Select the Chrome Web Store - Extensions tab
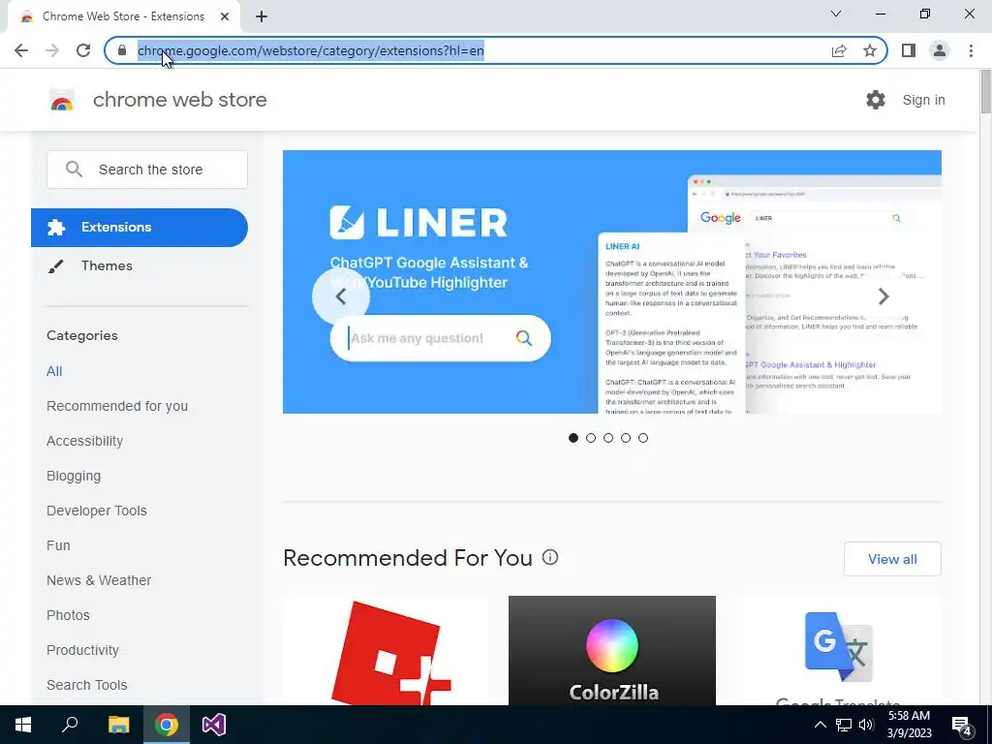The height and width of the screenshot is (744, 992). [123, 16]
